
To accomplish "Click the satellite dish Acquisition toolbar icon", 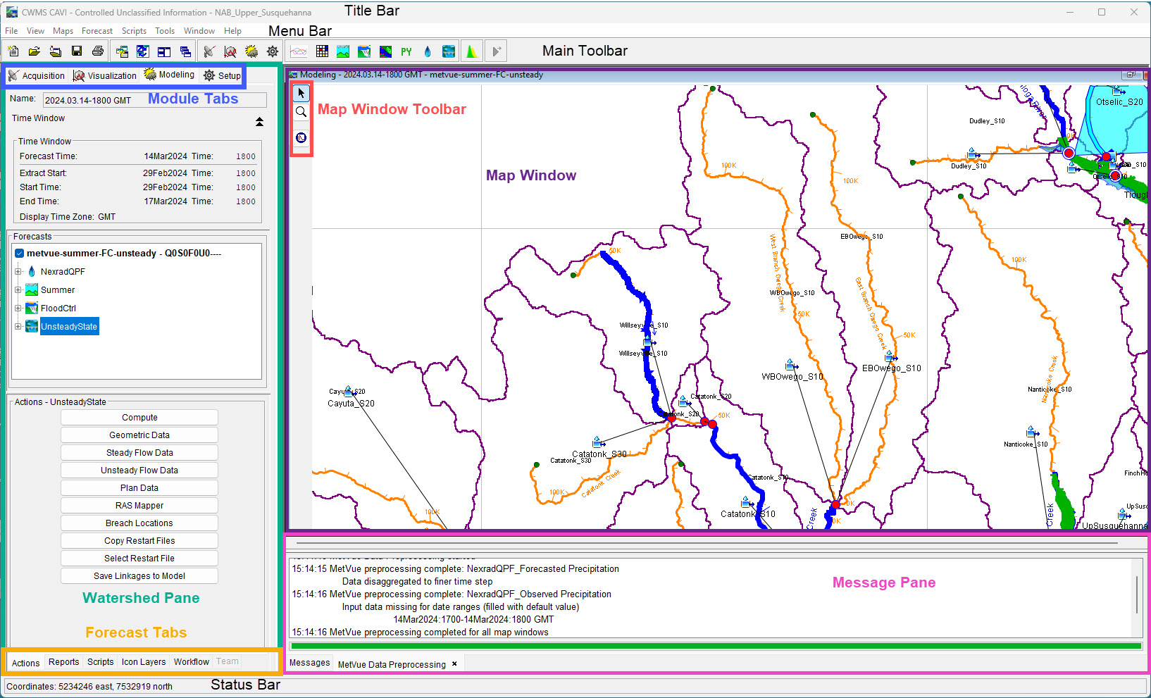I will 209,51.
